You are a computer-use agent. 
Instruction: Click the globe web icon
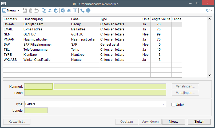tap(88, 10)
